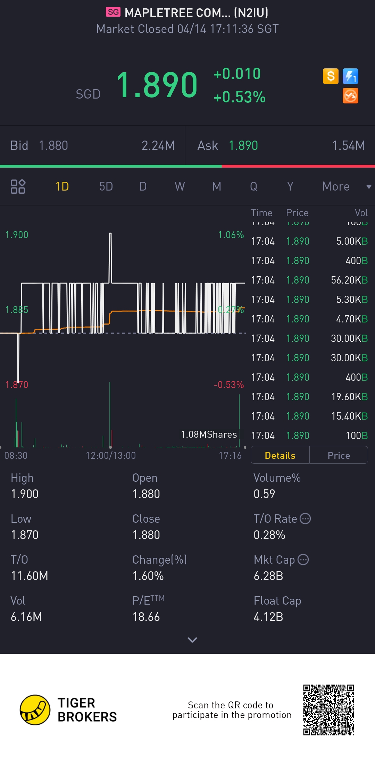Switch to the Q quarterly chart
The height and width of the screenshot is (766, 375).
[253, 186]
